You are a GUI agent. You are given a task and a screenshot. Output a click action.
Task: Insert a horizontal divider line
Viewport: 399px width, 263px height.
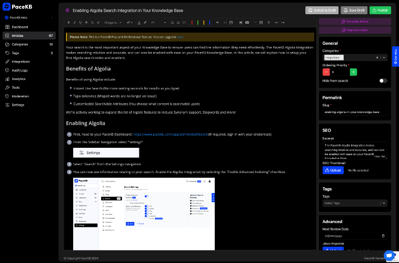(x=255, y=23)
